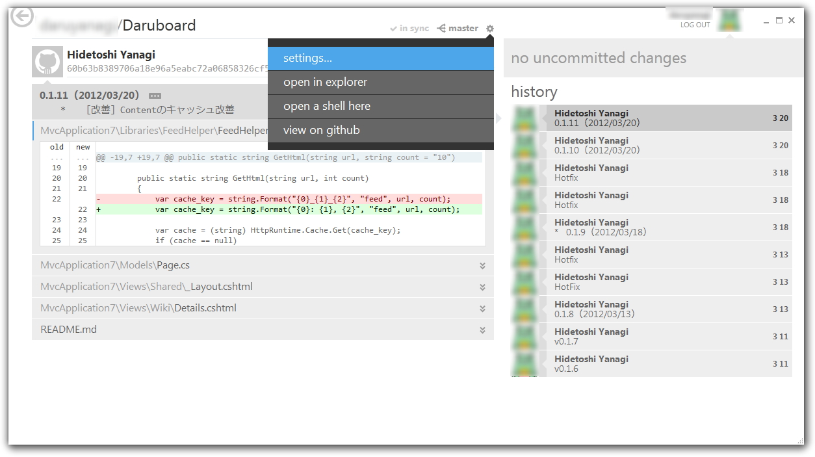The width and height of the screenshot is (815, 457).
Task: Select history commit * 0.1.9（2012/03/18）
Action: [652, 228]
